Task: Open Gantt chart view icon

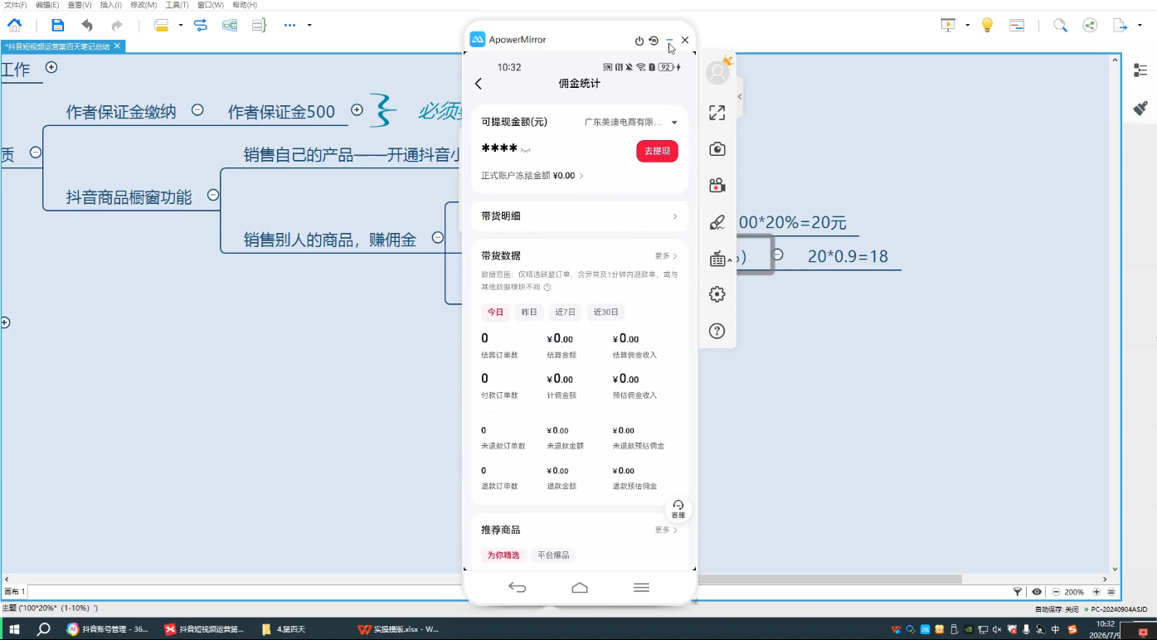Action: pos(1017,25)
